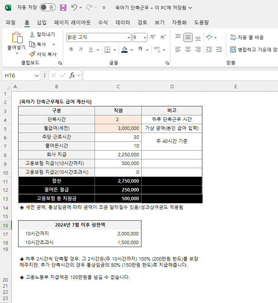Screen dimensions: 278x303
Task: Click the 내천 phonetic guide icon
Action: click(157, 49)
